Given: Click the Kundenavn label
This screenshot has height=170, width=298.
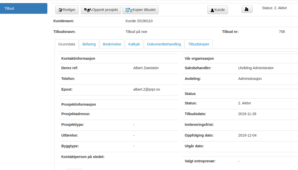Looking at the screenshot, I should tap(64, 21).
